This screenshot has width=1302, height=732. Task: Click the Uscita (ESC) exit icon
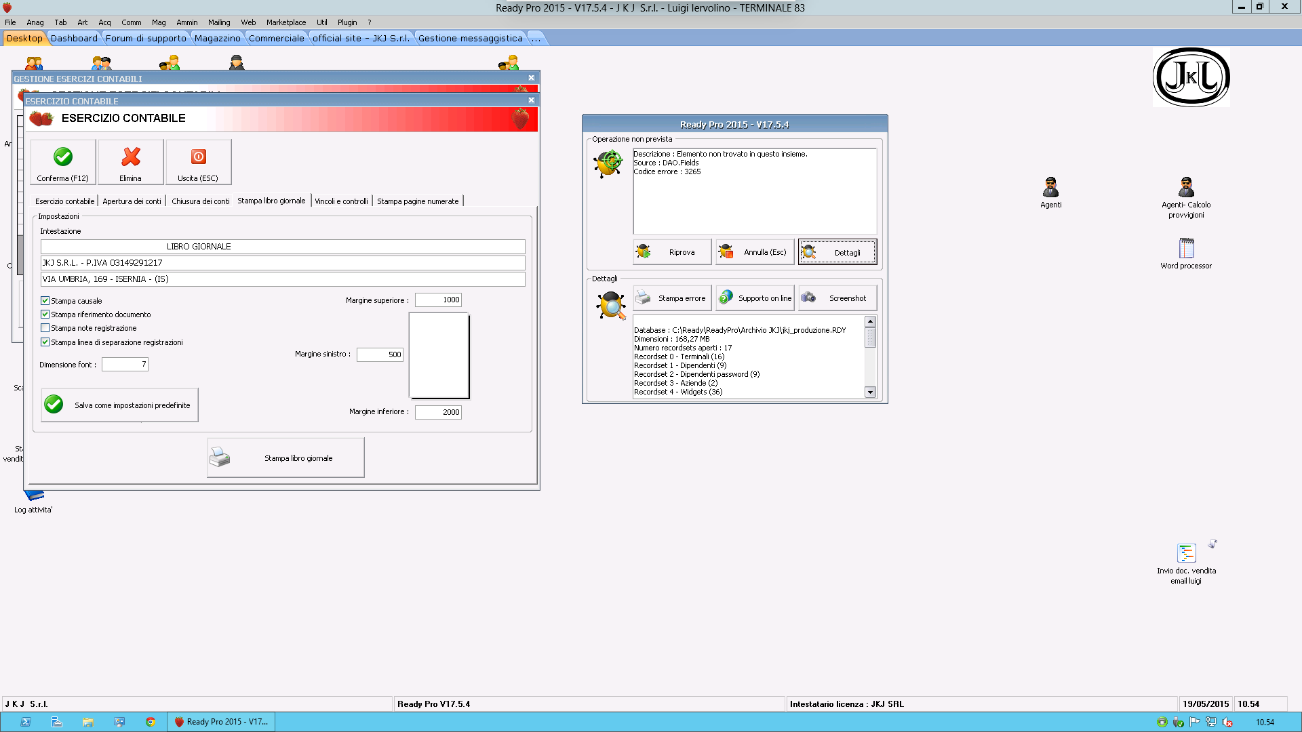[x=198, y=157]
